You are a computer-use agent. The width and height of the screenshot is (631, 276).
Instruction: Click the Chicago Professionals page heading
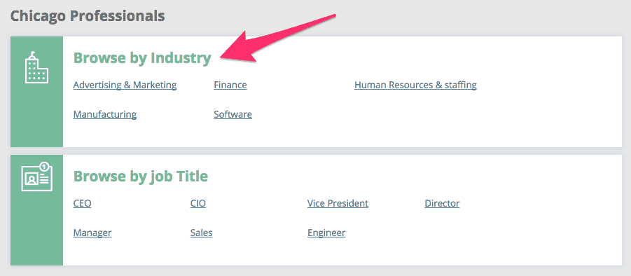click(88, 16)
